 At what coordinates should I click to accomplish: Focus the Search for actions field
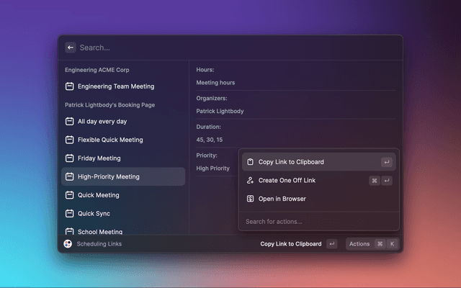tap(318, 221)
